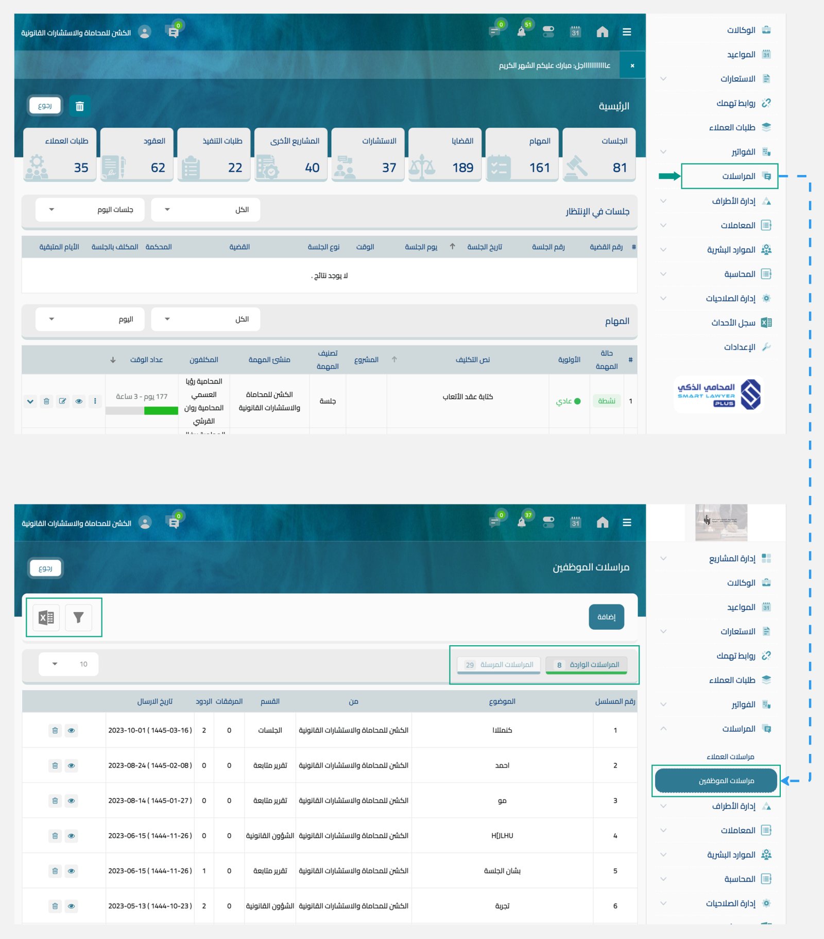View correspondence تجربة with eye icon

click(72, 906)
